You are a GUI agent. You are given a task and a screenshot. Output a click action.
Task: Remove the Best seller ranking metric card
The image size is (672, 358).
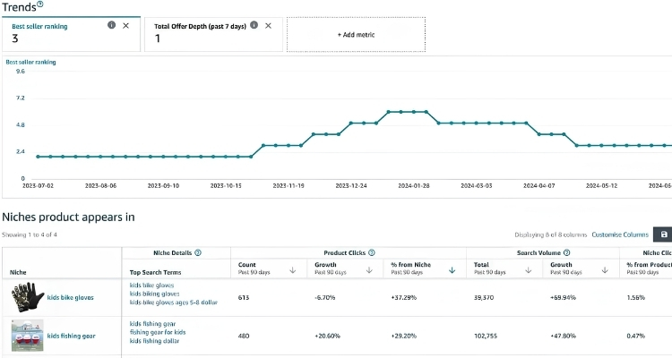click(x=126, y=26)
